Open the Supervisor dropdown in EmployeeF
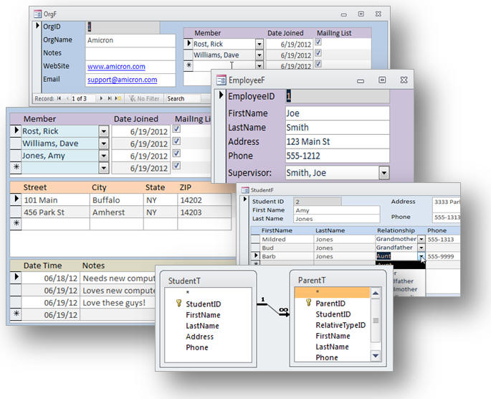The width and height of the screenshot is (491, 399). tap(383, 172)
